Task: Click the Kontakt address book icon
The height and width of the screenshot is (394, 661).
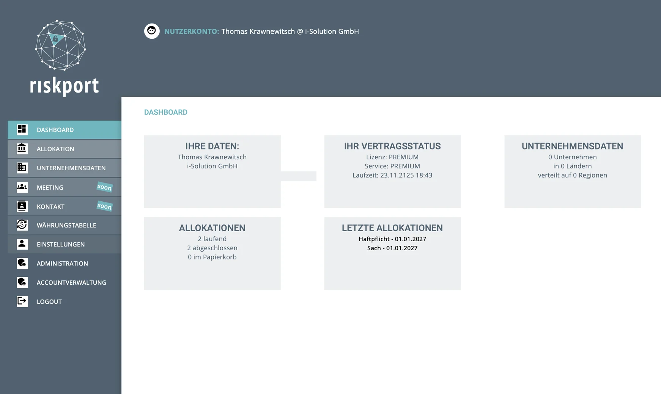Action: tap(22, 206)
